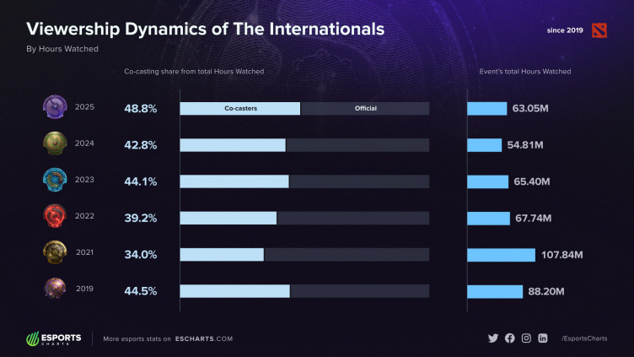Click the Twitter bird icon
The width and height of the screenshot is (634, 357).
493,338
